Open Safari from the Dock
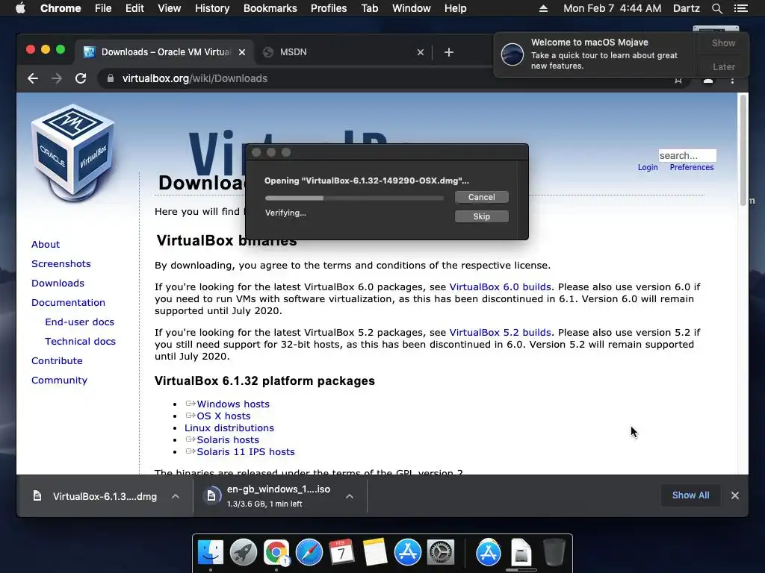 [x=309, y=553]
